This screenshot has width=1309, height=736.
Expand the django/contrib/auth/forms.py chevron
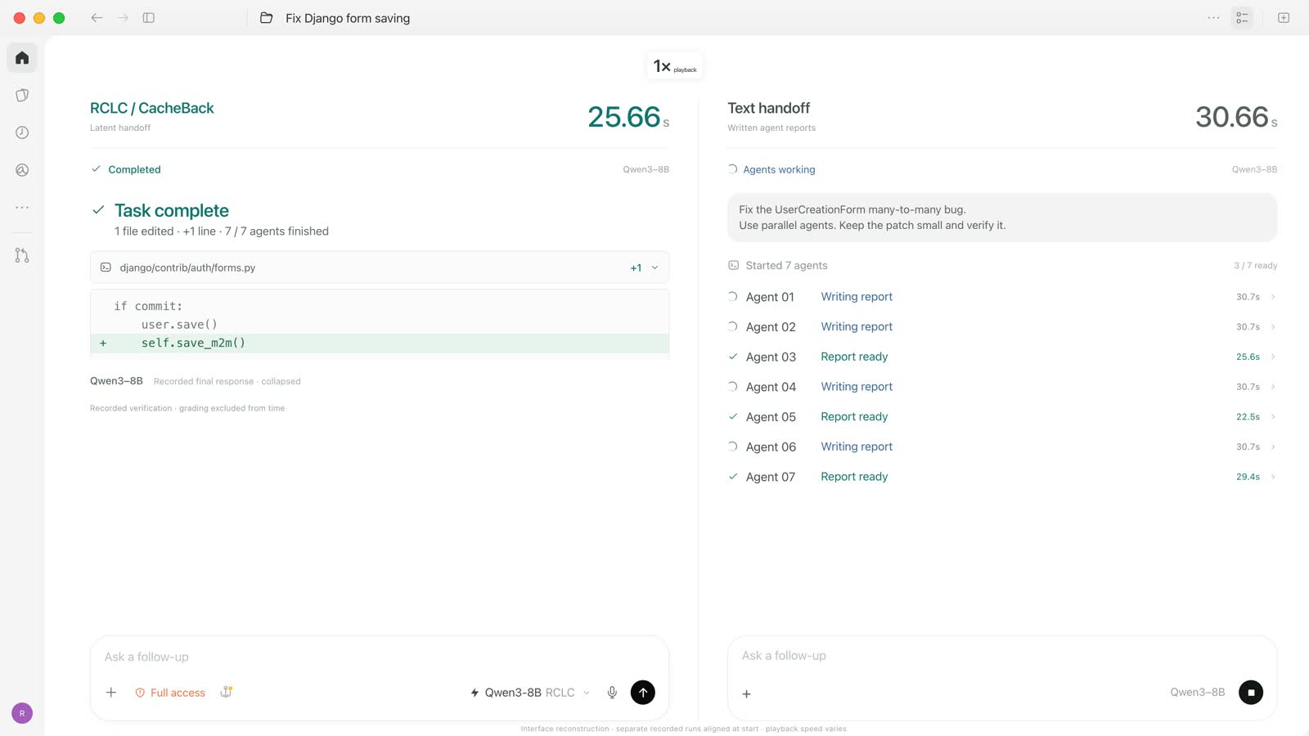coord(654,268)
